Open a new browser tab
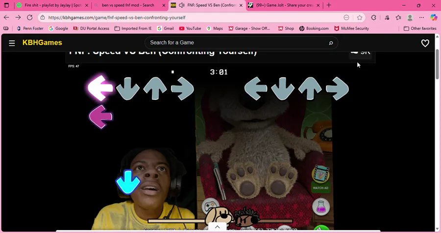This screenshot has height=233, width=441. [329, 5]
